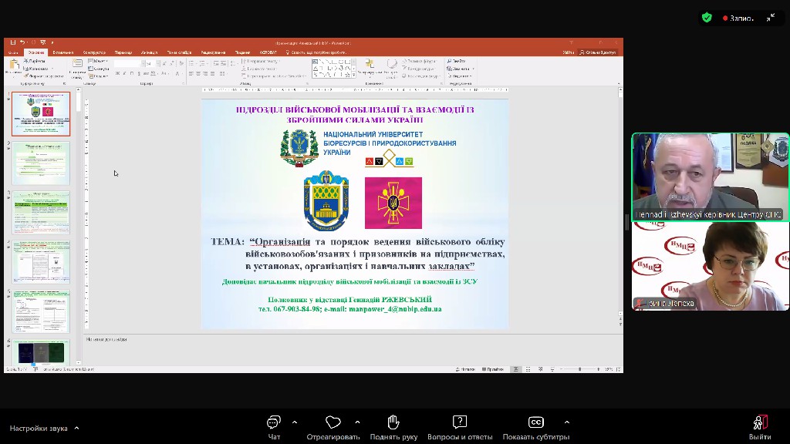This screenshot has height=444, width=790.
Task: Toggle text Shadow formatting in the ribbon
Action: 139,73
